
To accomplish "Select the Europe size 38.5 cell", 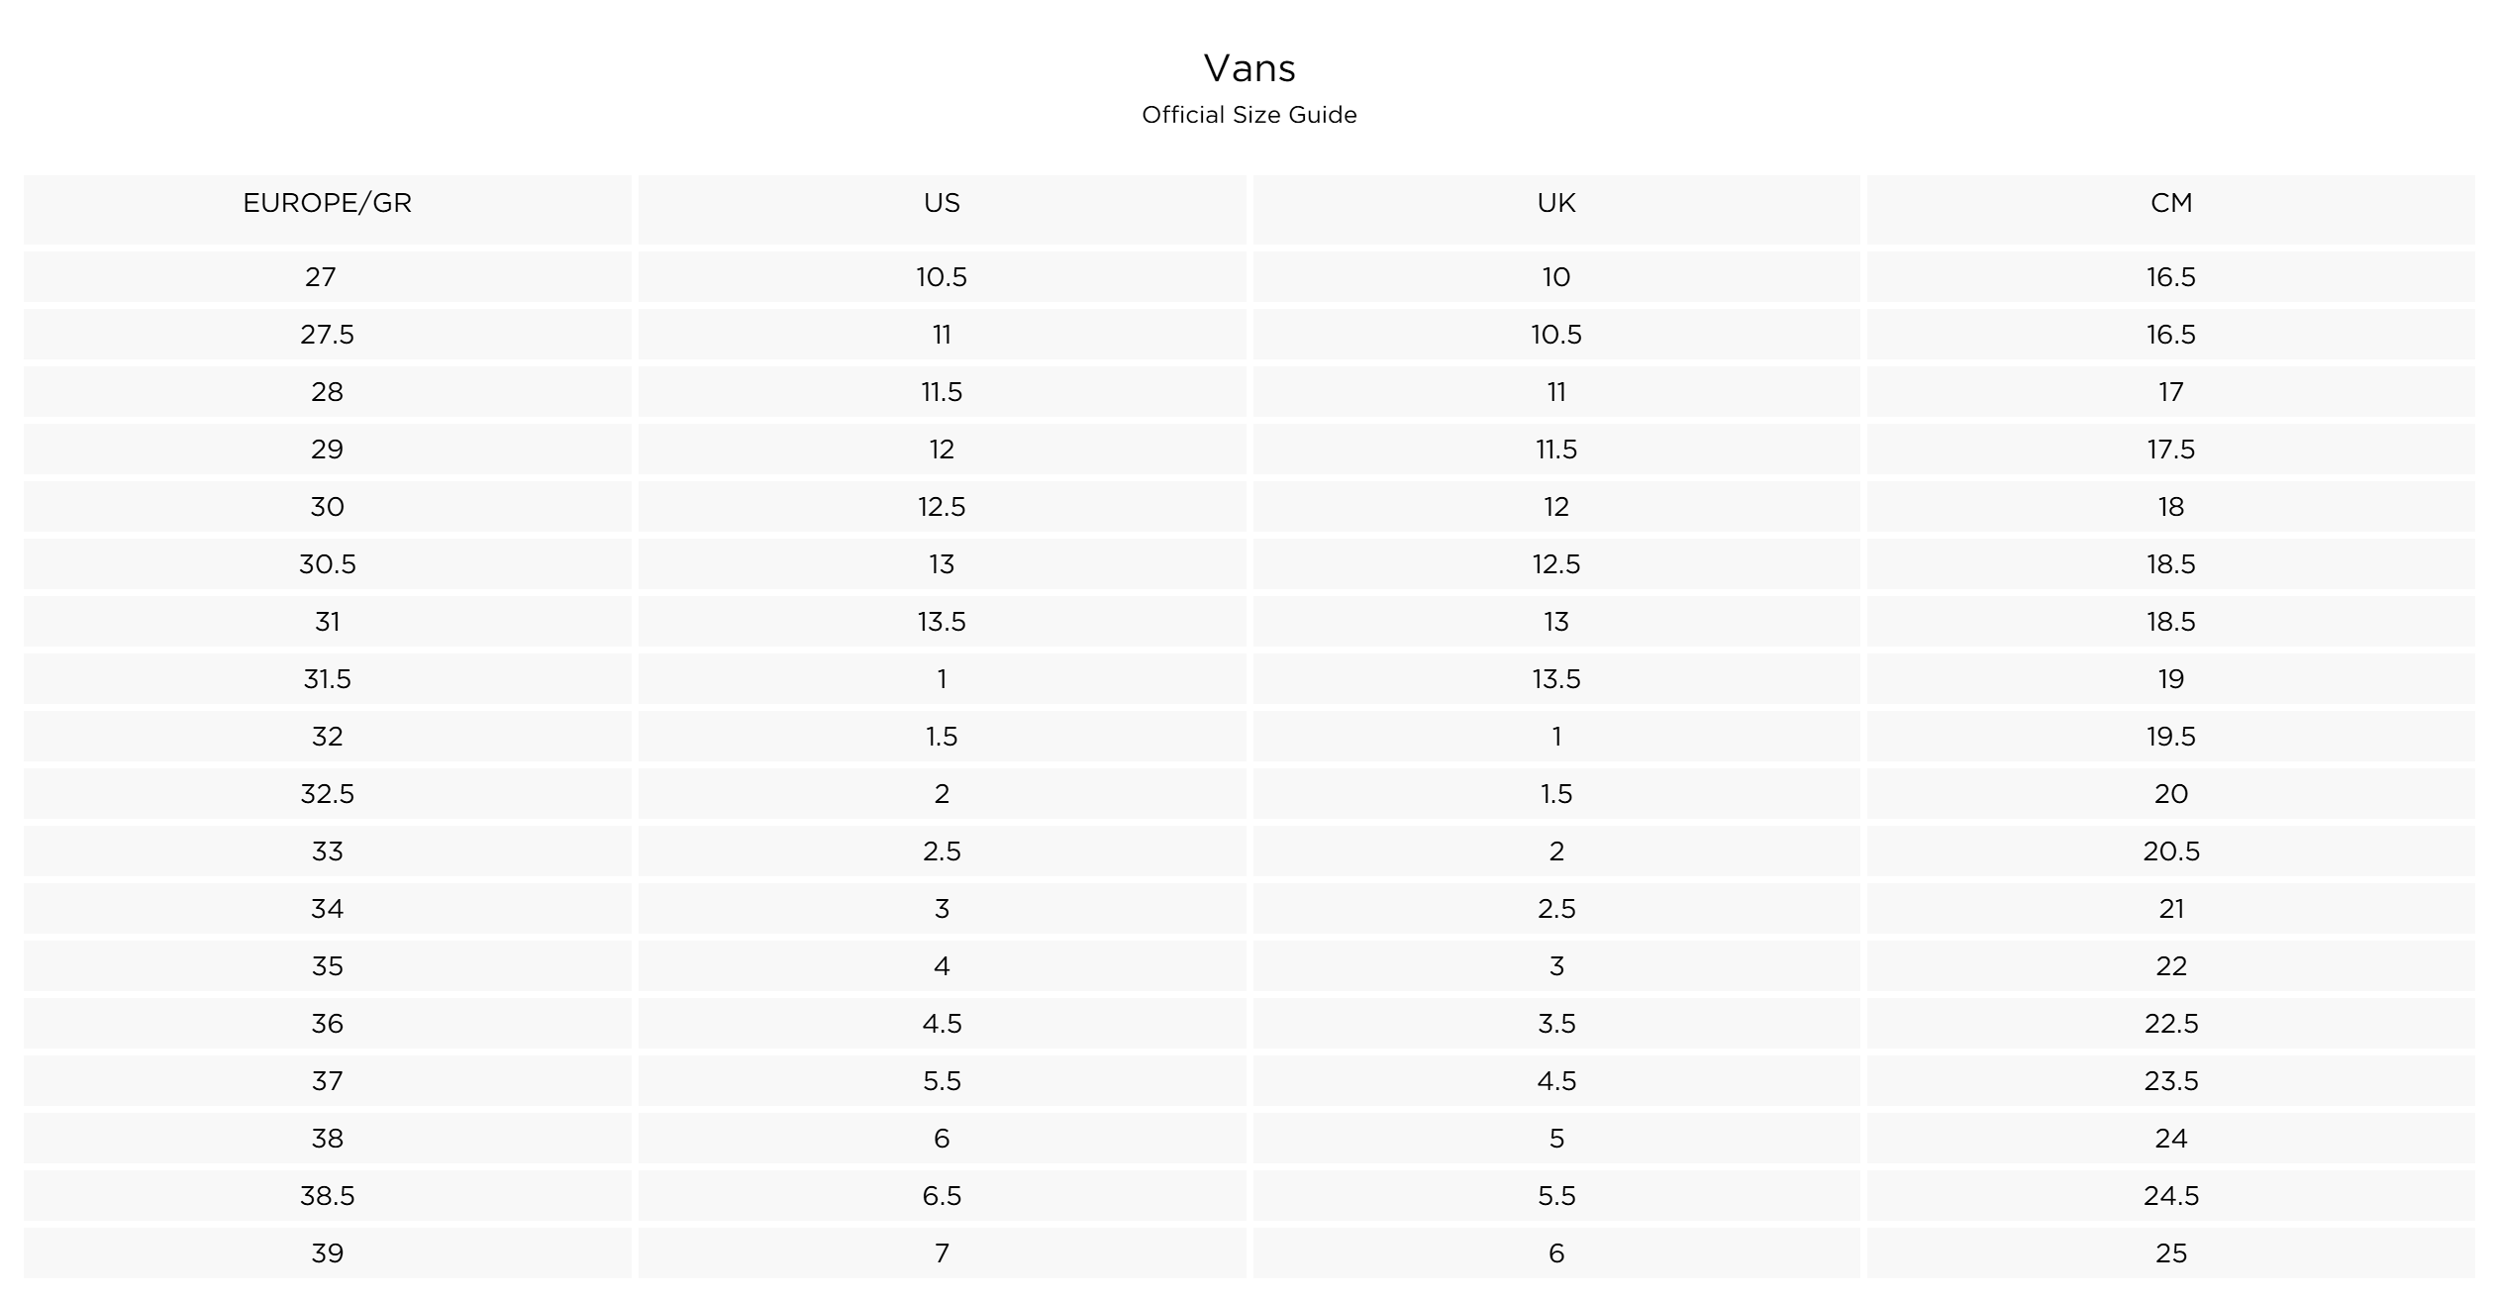I will 327,1195.
